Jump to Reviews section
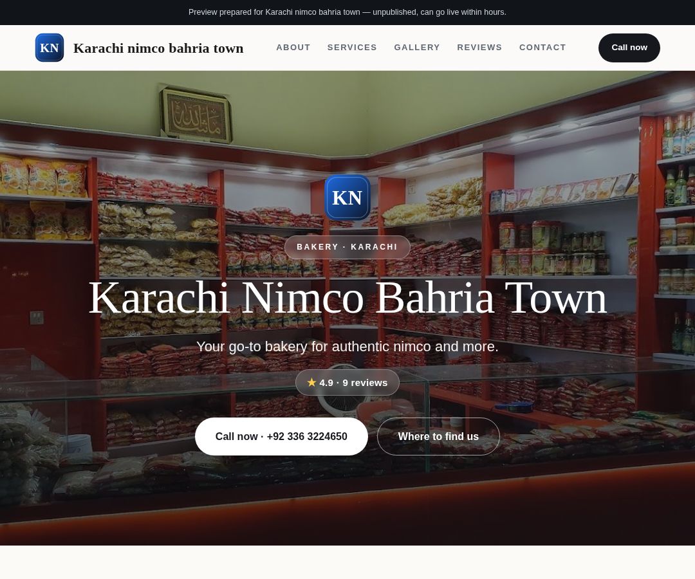The height and width of the screenshot is (579, 695). pyautogui.click(x=479, y=48)
